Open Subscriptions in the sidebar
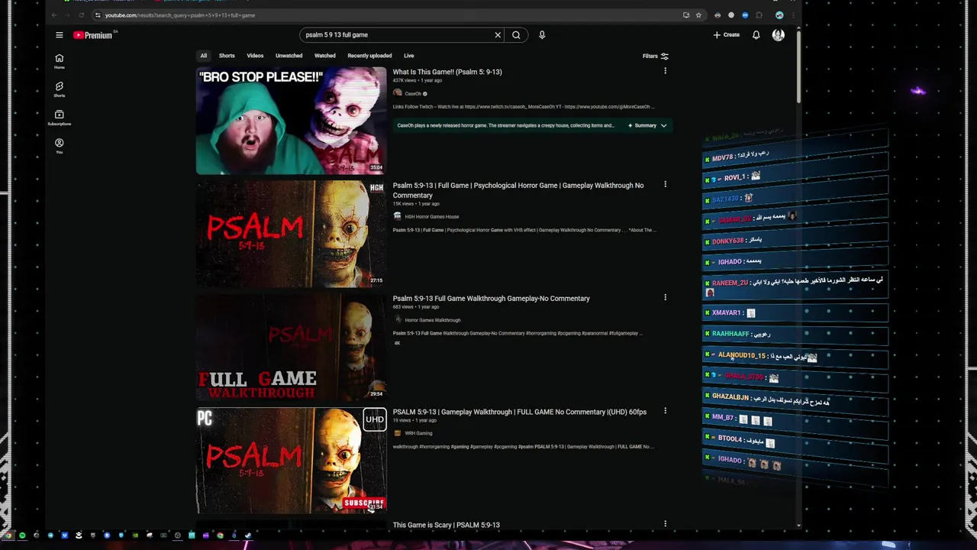The image size is (977, 550). pyautogui.click(x=59, y=118)
